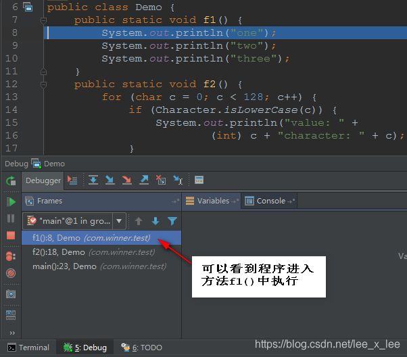
Task: Click the for loop header on line 13
Action: pyautogui.click(x=209, y=97)
